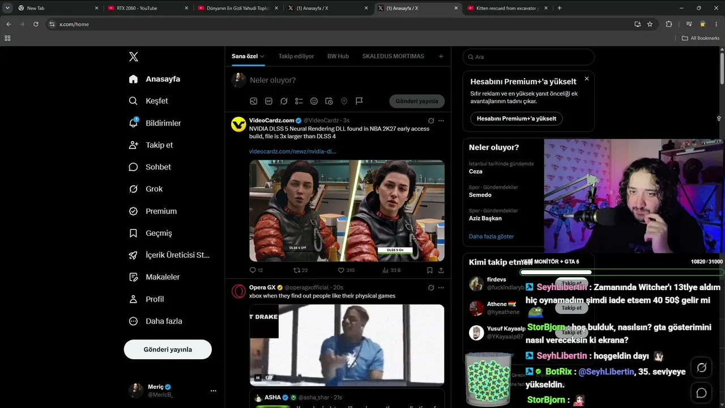Open Chrome extensions puzzle icon
This screenshot has width=725, height=408.
(x=669, y=24)
